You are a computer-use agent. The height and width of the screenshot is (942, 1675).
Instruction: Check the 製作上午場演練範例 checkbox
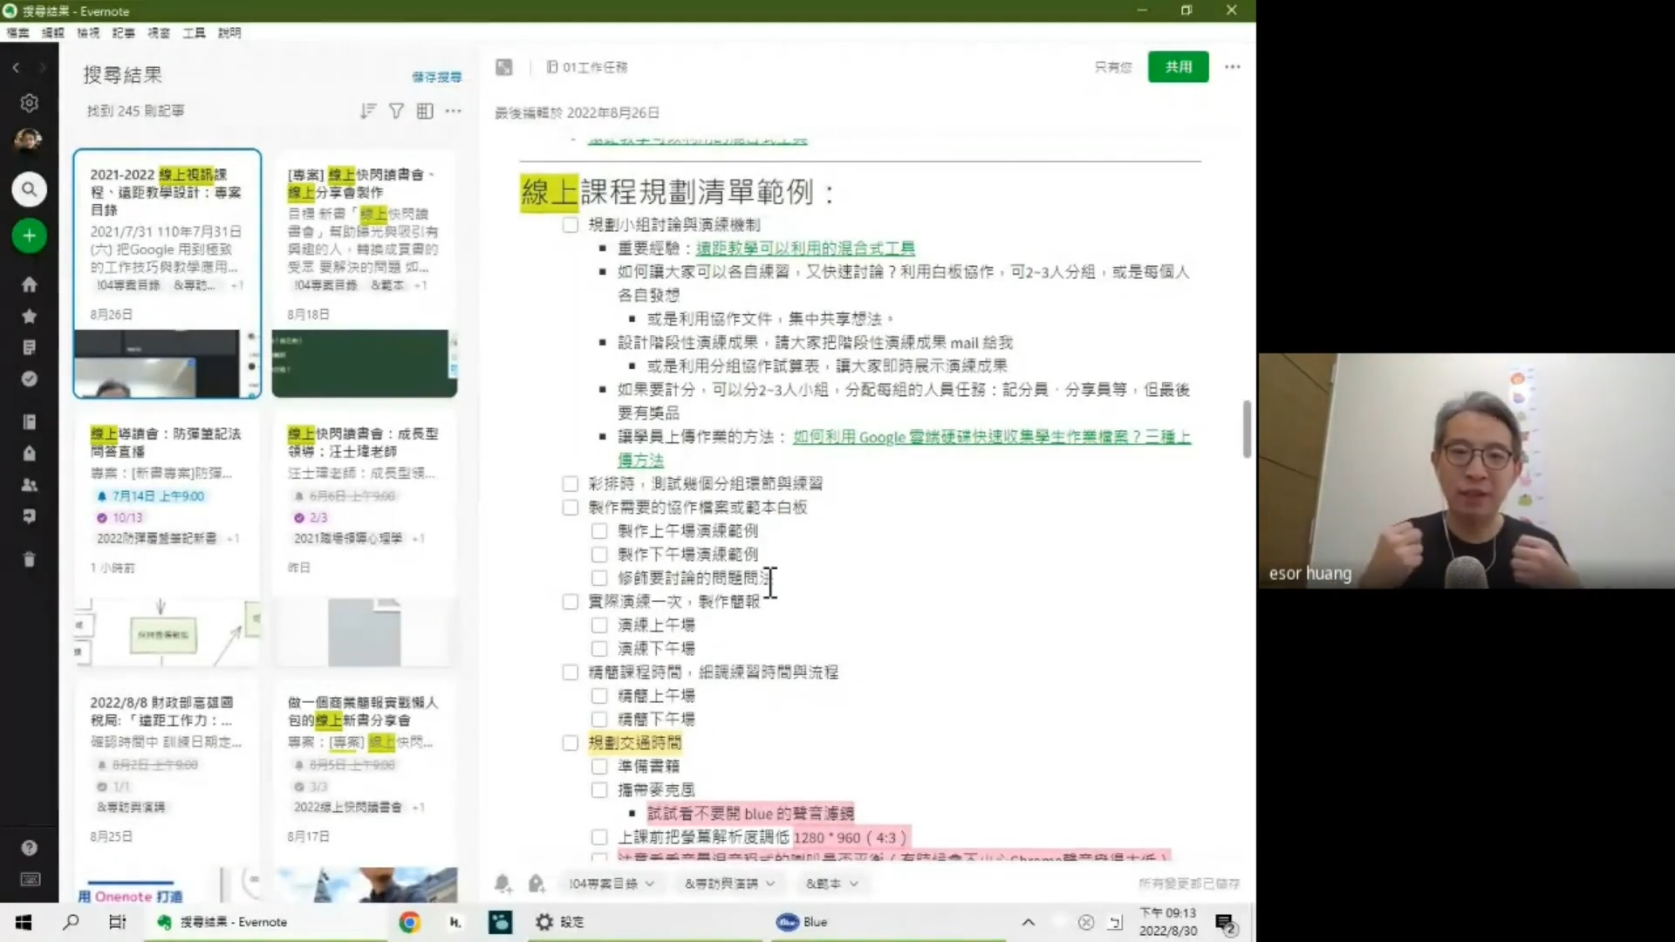[x=599, y=531]
